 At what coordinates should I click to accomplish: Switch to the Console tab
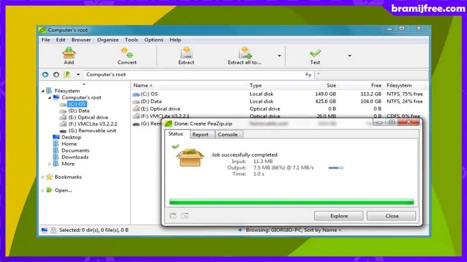(x=228, y=134)
